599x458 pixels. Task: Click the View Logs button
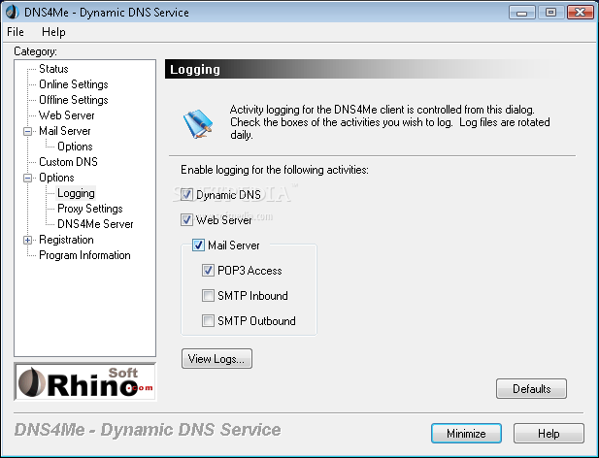coord(216,359)
